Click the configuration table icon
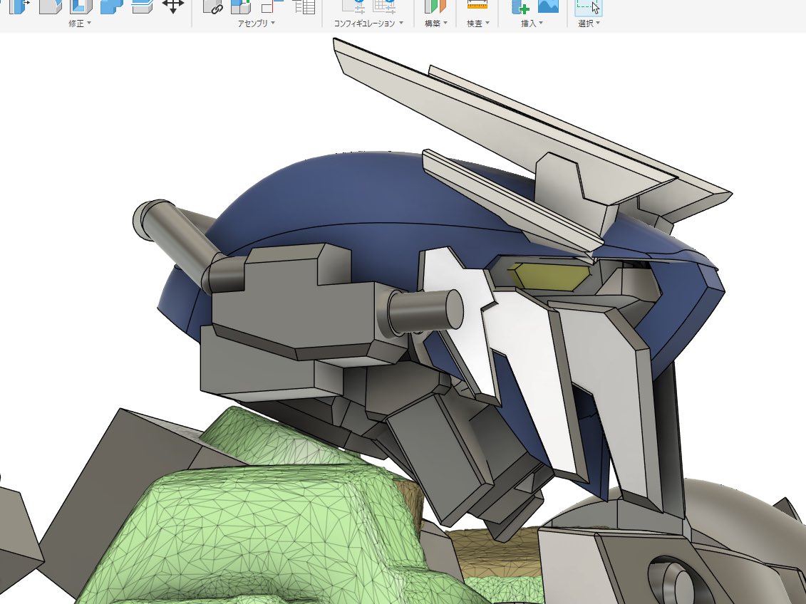 tap(384, 6)
